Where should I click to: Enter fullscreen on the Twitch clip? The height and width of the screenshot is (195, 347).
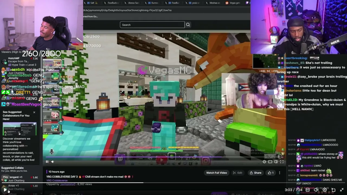pyautogui.click(x=282, y=162)
